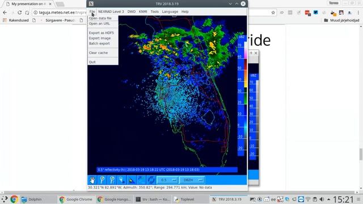
Task: Open the Language menu
Action: 170,11
